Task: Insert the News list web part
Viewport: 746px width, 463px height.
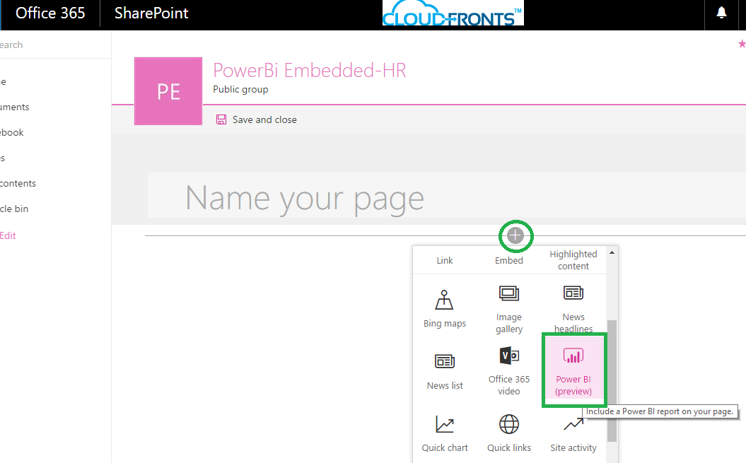Action: [x=444, y=371]
